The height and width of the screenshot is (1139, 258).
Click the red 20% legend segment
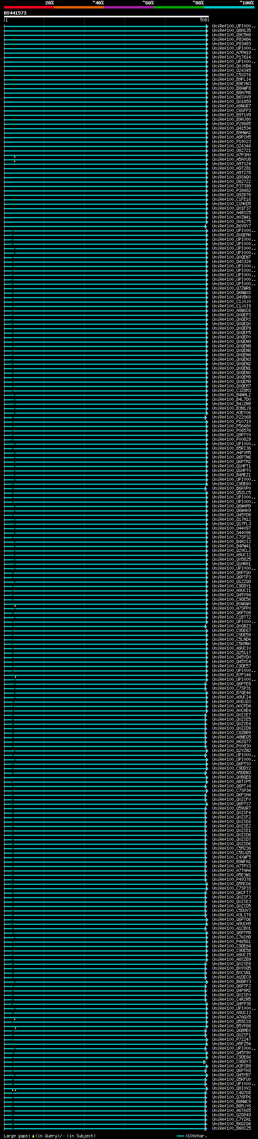click(29, 7)
